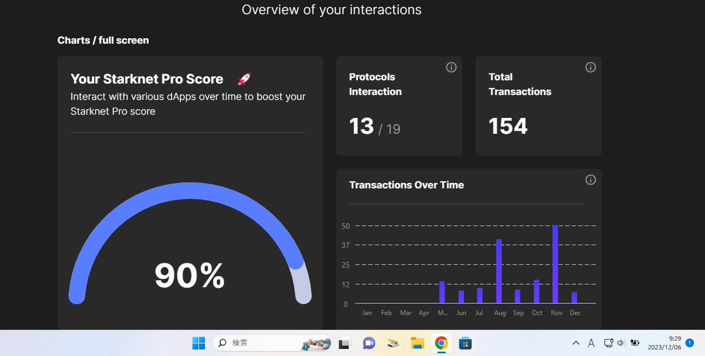Click the 'Mar' label on the chart axis
Viewport: 705px width, 356px height.
(405, 313)
